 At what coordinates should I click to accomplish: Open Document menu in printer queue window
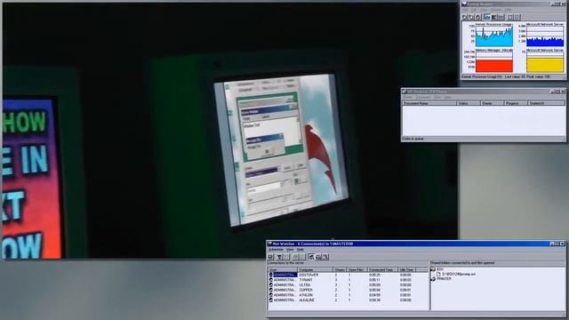pyautogui.click(x=423, y=97)
